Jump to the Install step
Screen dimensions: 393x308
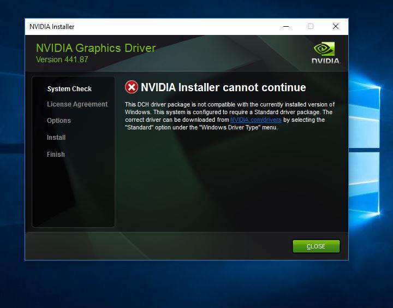tap(56, 138)
